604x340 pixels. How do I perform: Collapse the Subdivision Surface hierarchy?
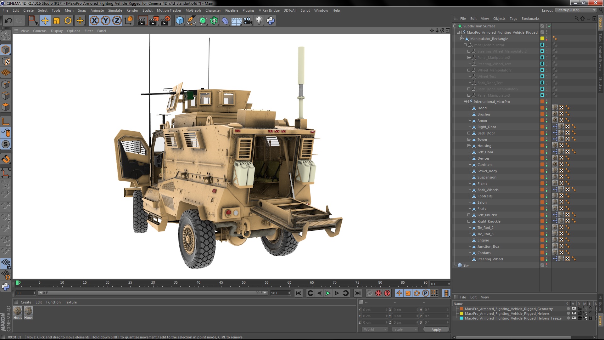[x=455, y=26]
